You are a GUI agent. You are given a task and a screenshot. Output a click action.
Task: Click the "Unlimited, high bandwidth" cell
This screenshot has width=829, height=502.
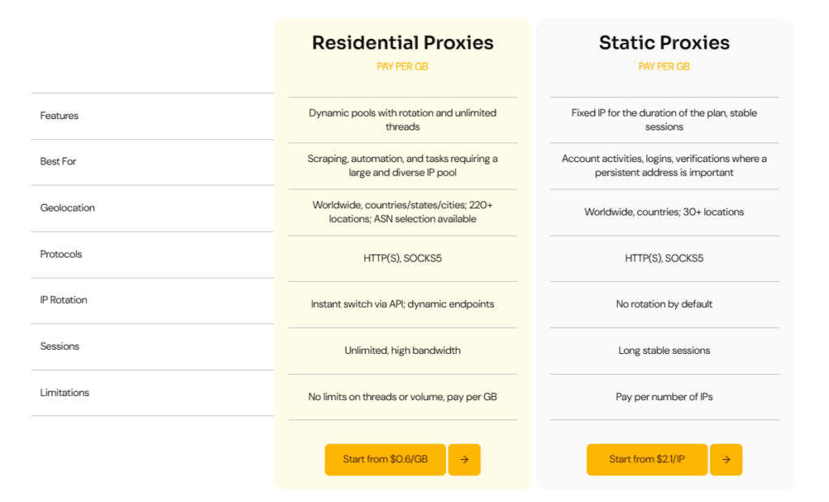402,351
